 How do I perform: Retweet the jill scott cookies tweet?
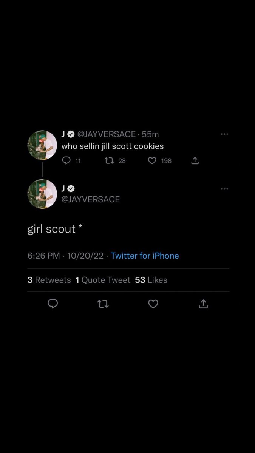pos(109,161)
